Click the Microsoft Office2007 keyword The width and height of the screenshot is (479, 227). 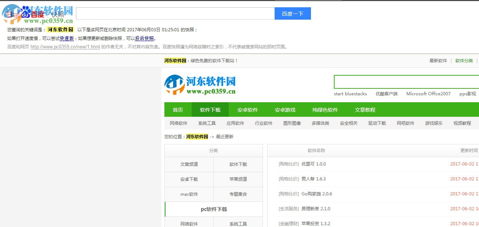(428, 93)
